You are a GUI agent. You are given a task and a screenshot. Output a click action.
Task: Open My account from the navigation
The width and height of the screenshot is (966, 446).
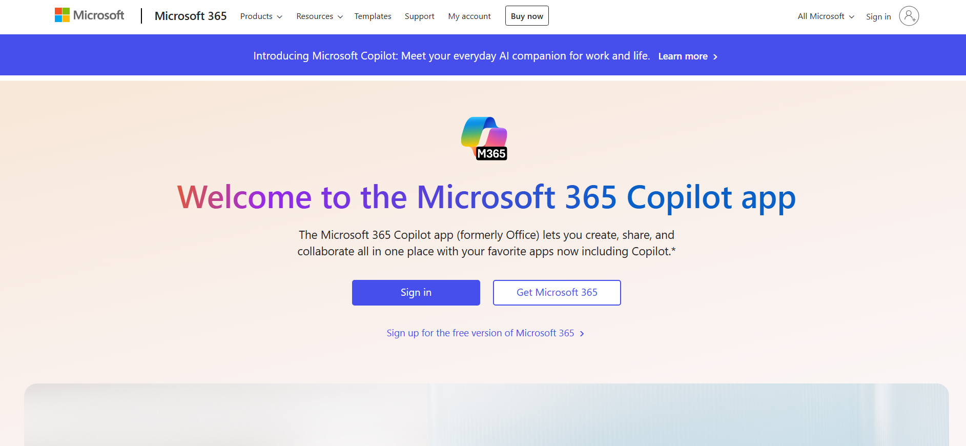point(469,16)
